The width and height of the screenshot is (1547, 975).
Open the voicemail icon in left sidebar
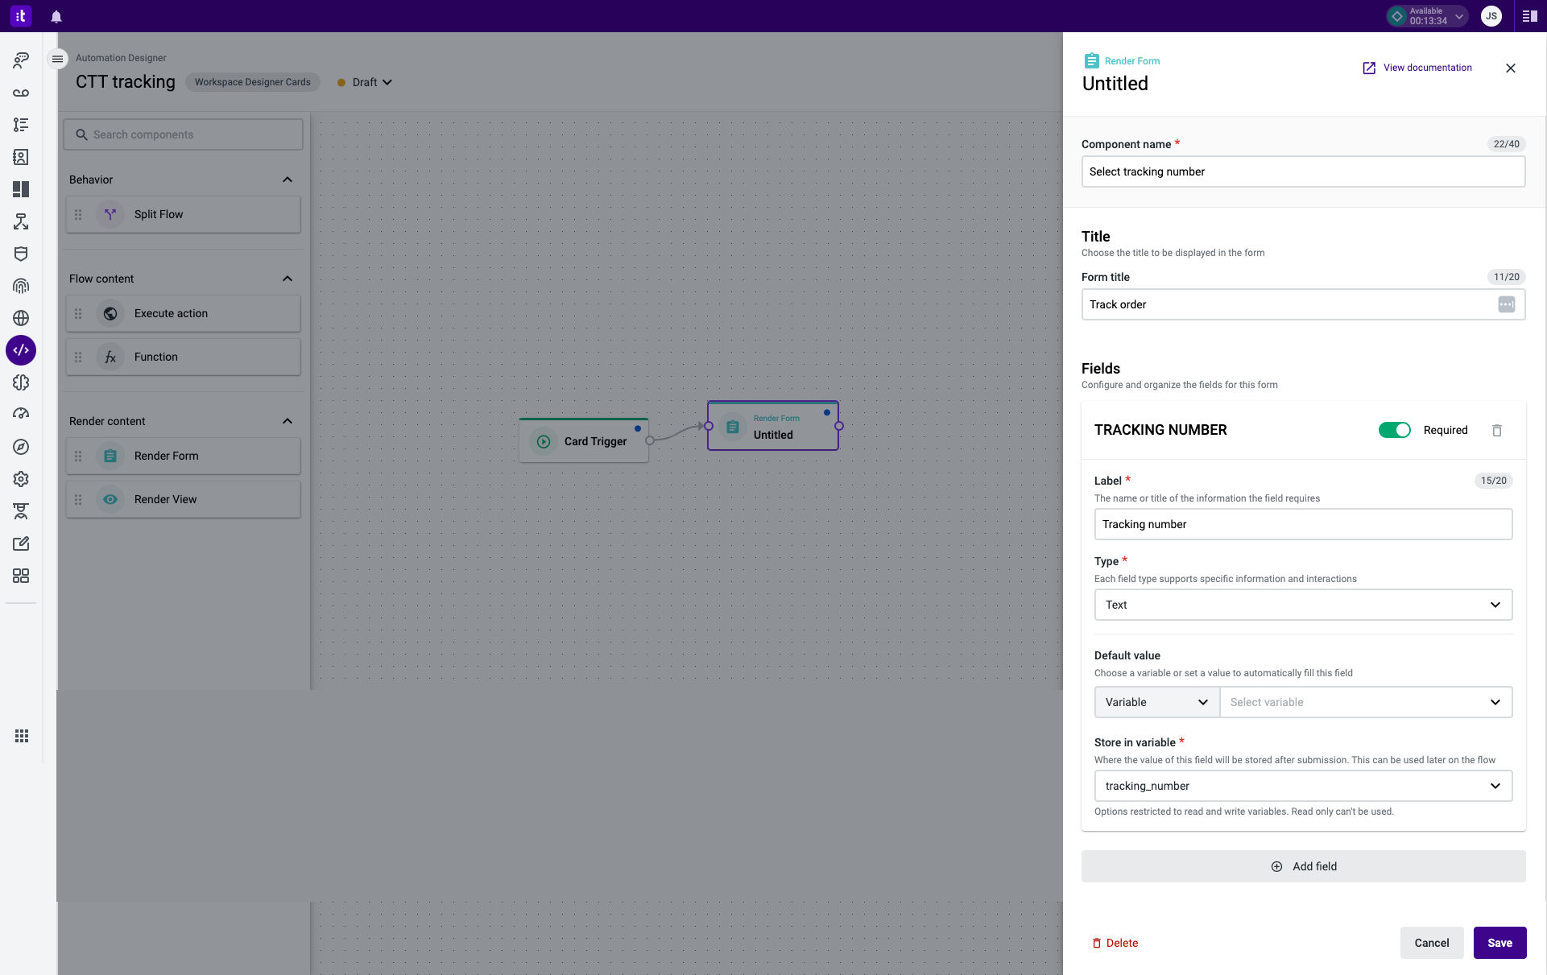(x=21, y=93)
